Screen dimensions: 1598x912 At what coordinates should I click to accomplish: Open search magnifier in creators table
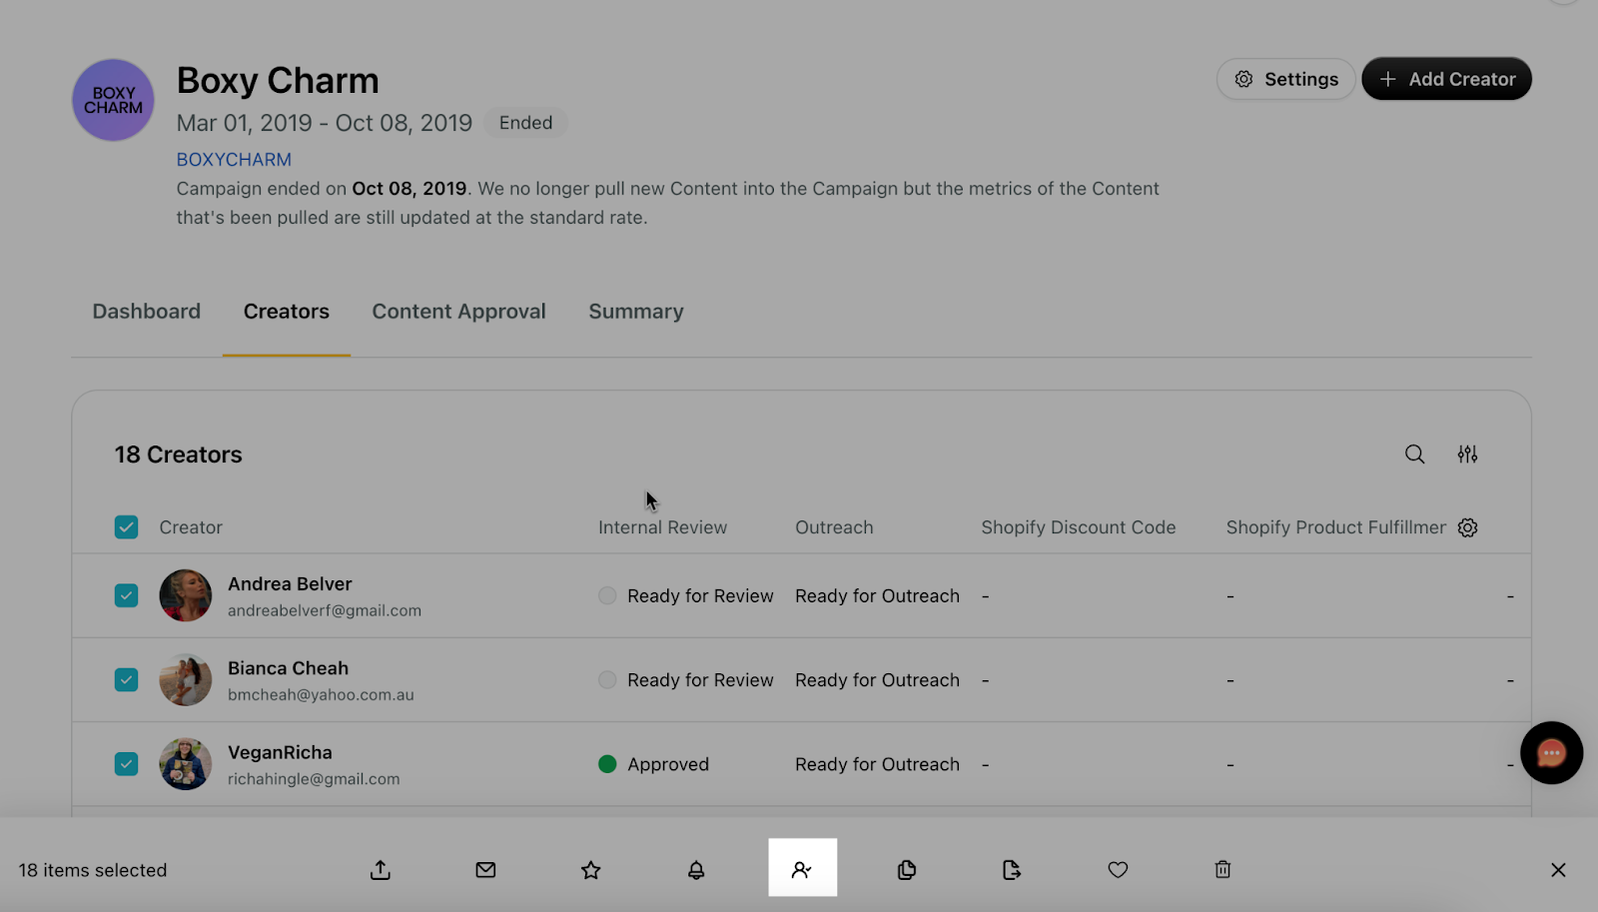(x=1414, y=455)
